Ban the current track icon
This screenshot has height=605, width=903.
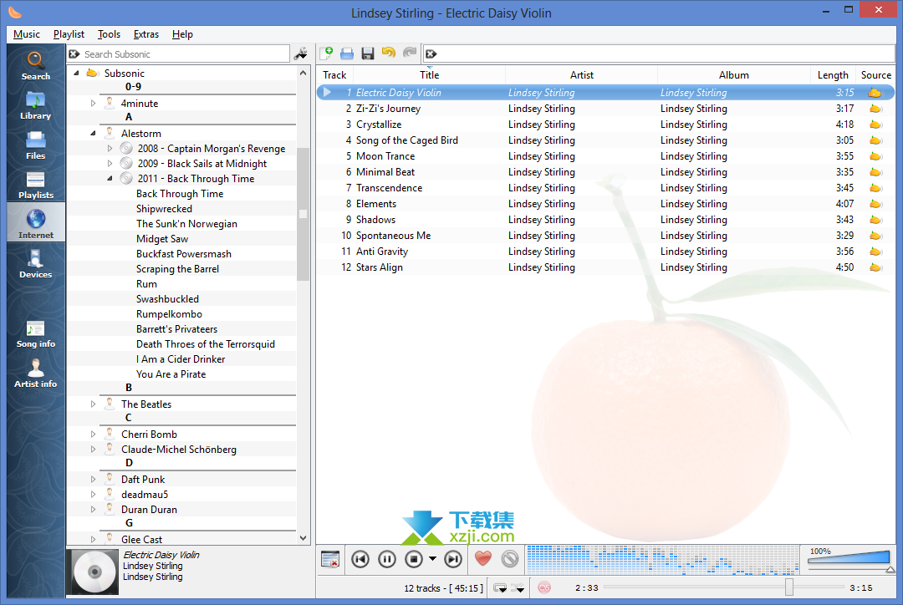pyautogui.click(x=510, y=558)
